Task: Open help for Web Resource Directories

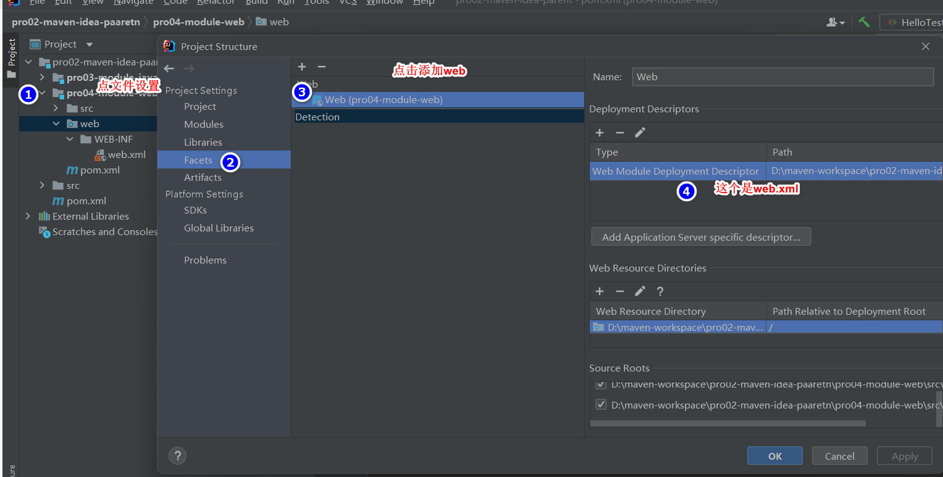Action: 660,291
